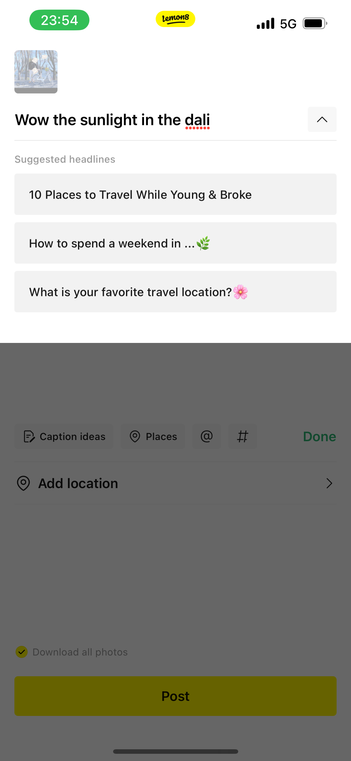Open the Places option

[153, 436]
